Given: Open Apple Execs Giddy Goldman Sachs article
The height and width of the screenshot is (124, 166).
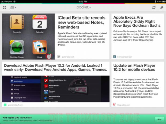Looking at the screenshot, I should (137, 21).
